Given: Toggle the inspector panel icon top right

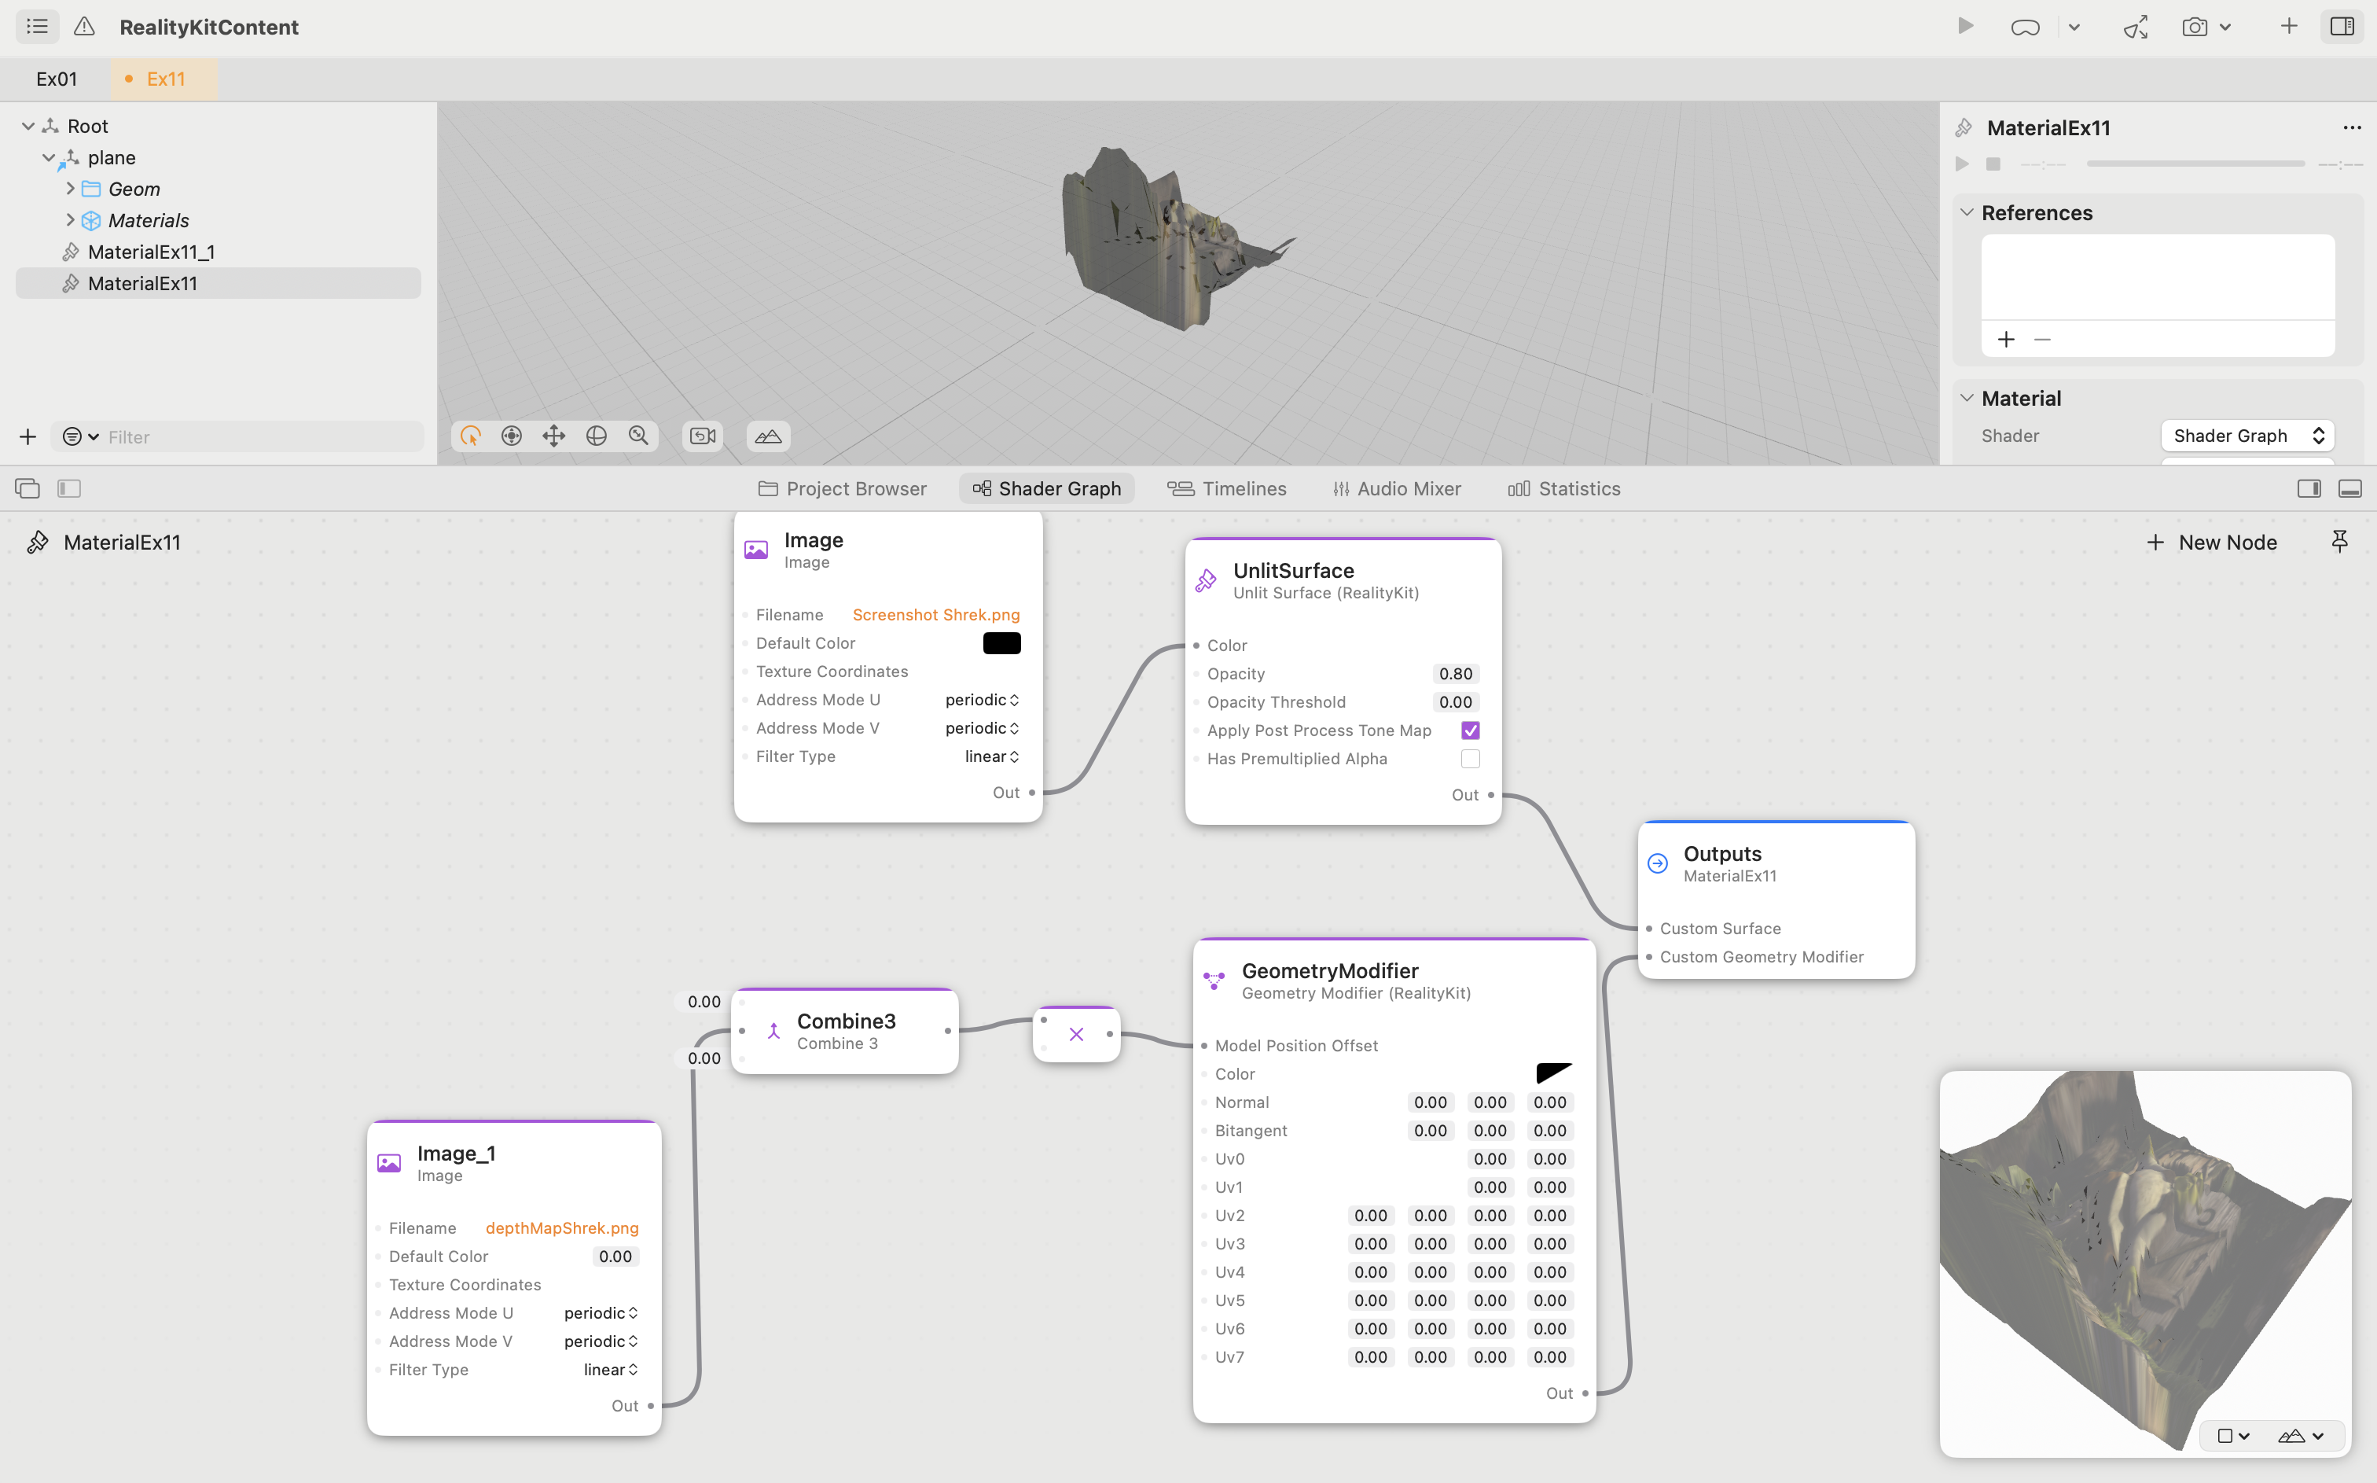Looking at the screenshot, I should (x=2342, y=27).
